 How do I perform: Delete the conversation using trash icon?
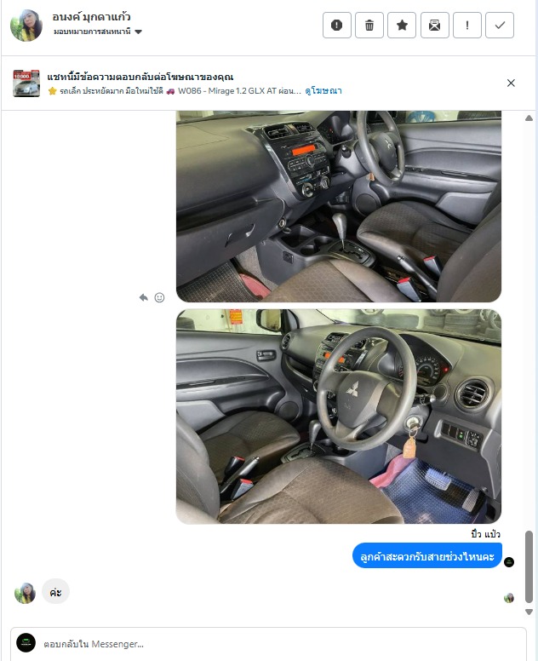click(369, 26)
